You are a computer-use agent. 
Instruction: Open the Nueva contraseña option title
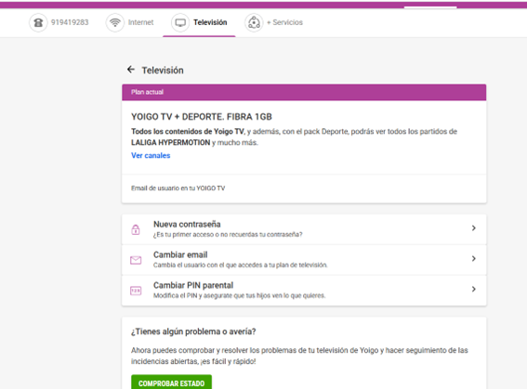(x=187, y=224)
